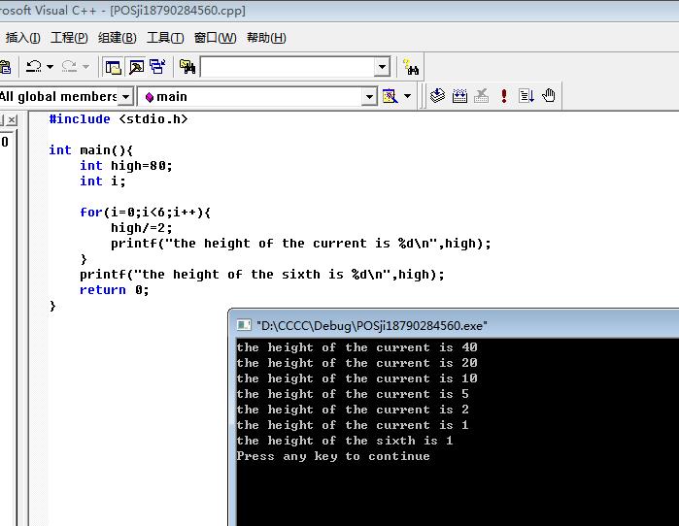The image size is (679, 526).
Task: Click the Search help binoculars icon
Action: coord(411,67)
